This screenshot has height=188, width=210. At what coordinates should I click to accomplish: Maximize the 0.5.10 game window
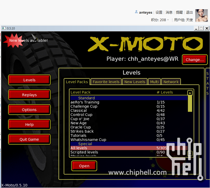pos(201,29)
